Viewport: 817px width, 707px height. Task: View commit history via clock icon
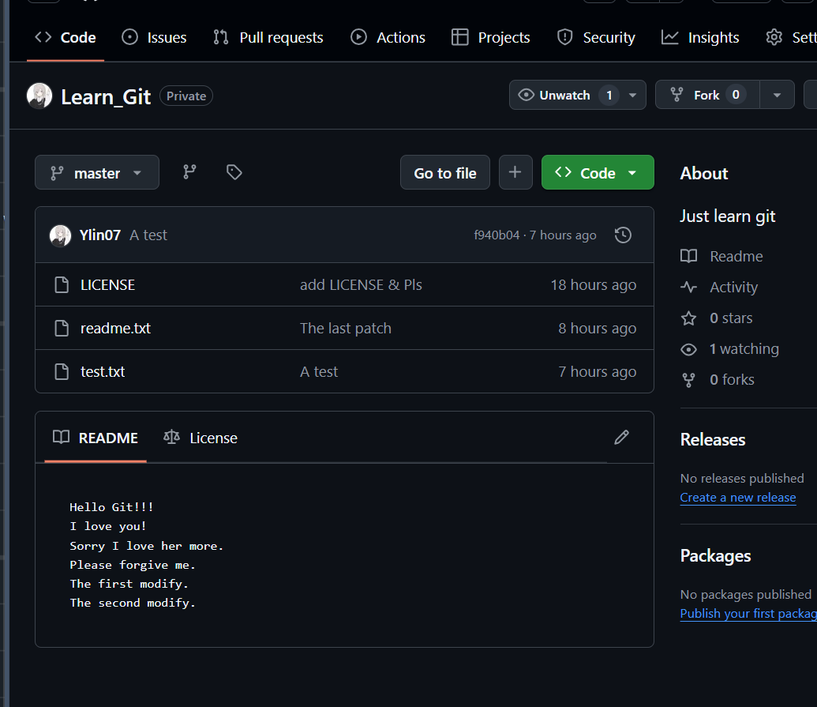(623, 235)
